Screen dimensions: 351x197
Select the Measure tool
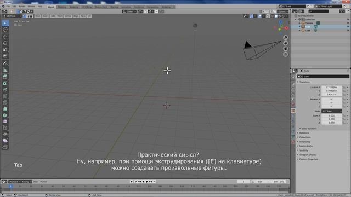pos(5,69)
